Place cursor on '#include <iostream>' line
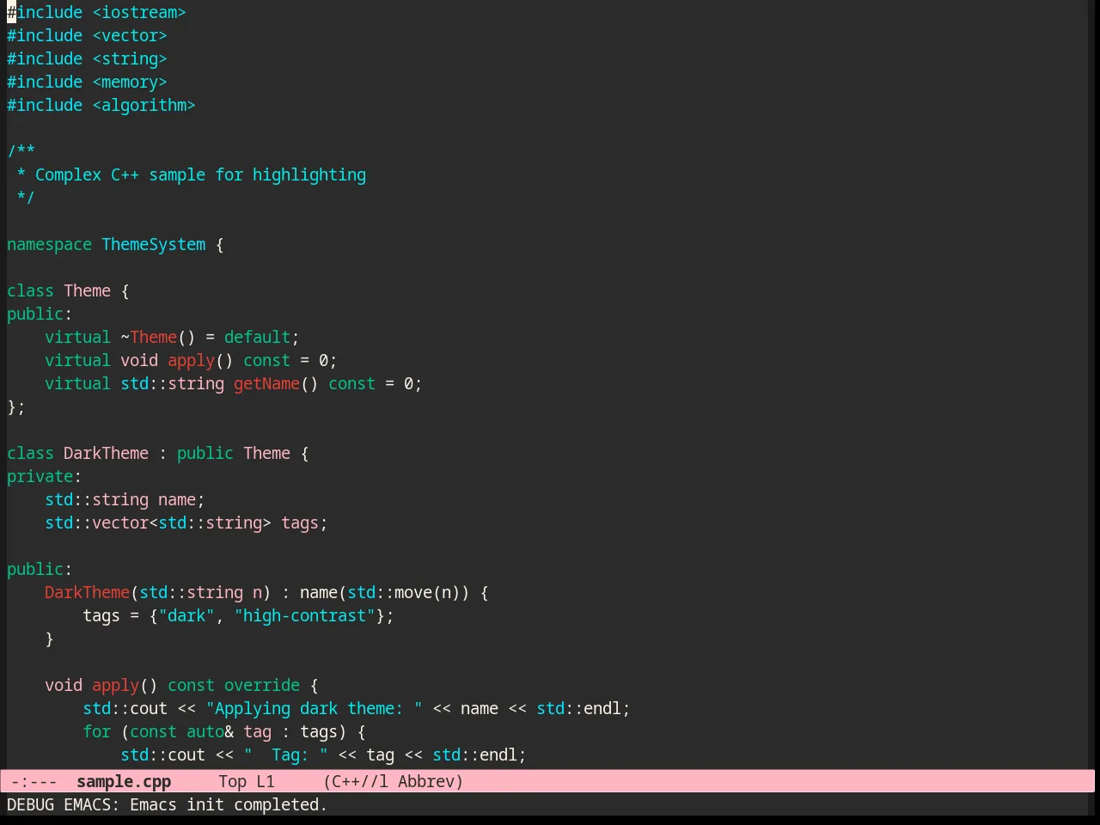This screenshot has width=1100, height=825. [96, 12]
